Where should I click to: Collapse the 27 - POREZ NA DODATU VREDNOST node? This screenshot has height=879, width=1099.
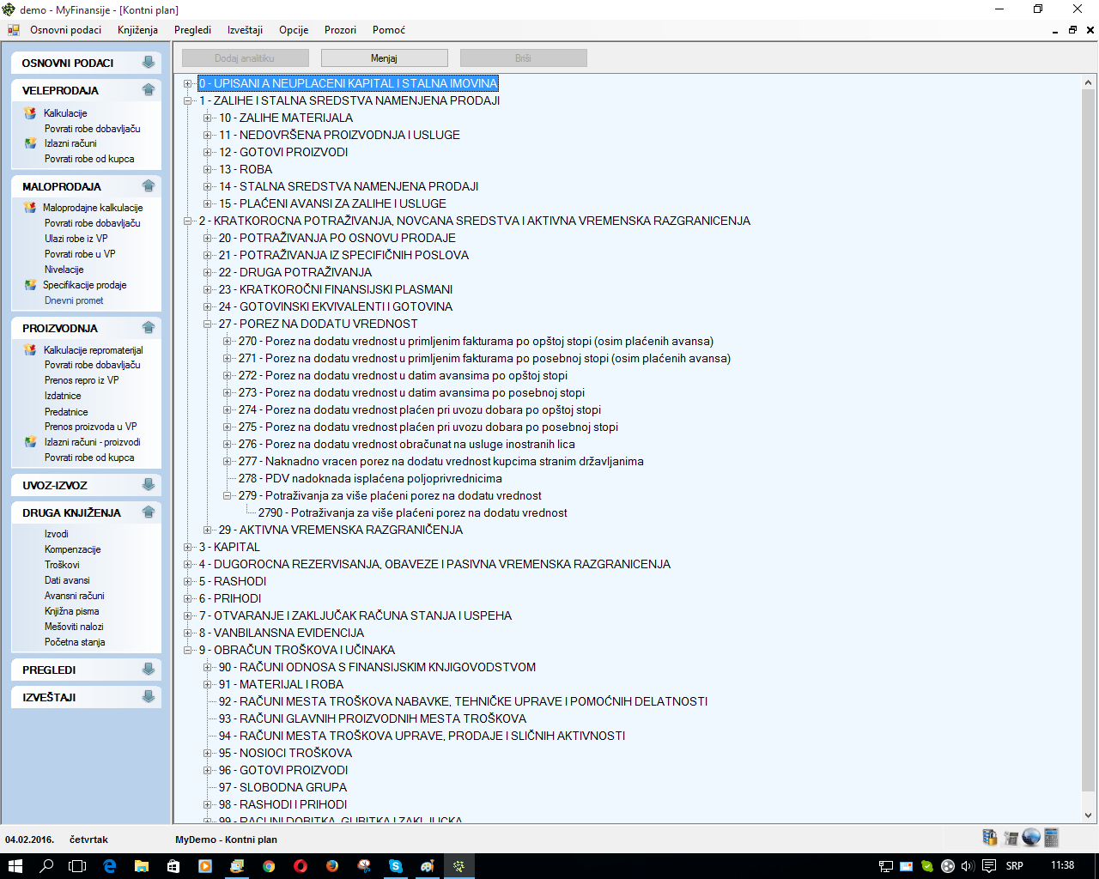coord(207,324)
